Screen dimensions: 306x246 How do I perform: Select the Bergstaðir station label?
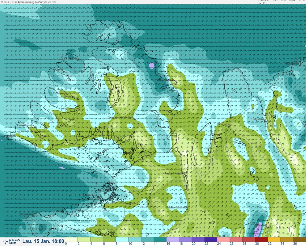pyautogui.click(x=258, y=119)
